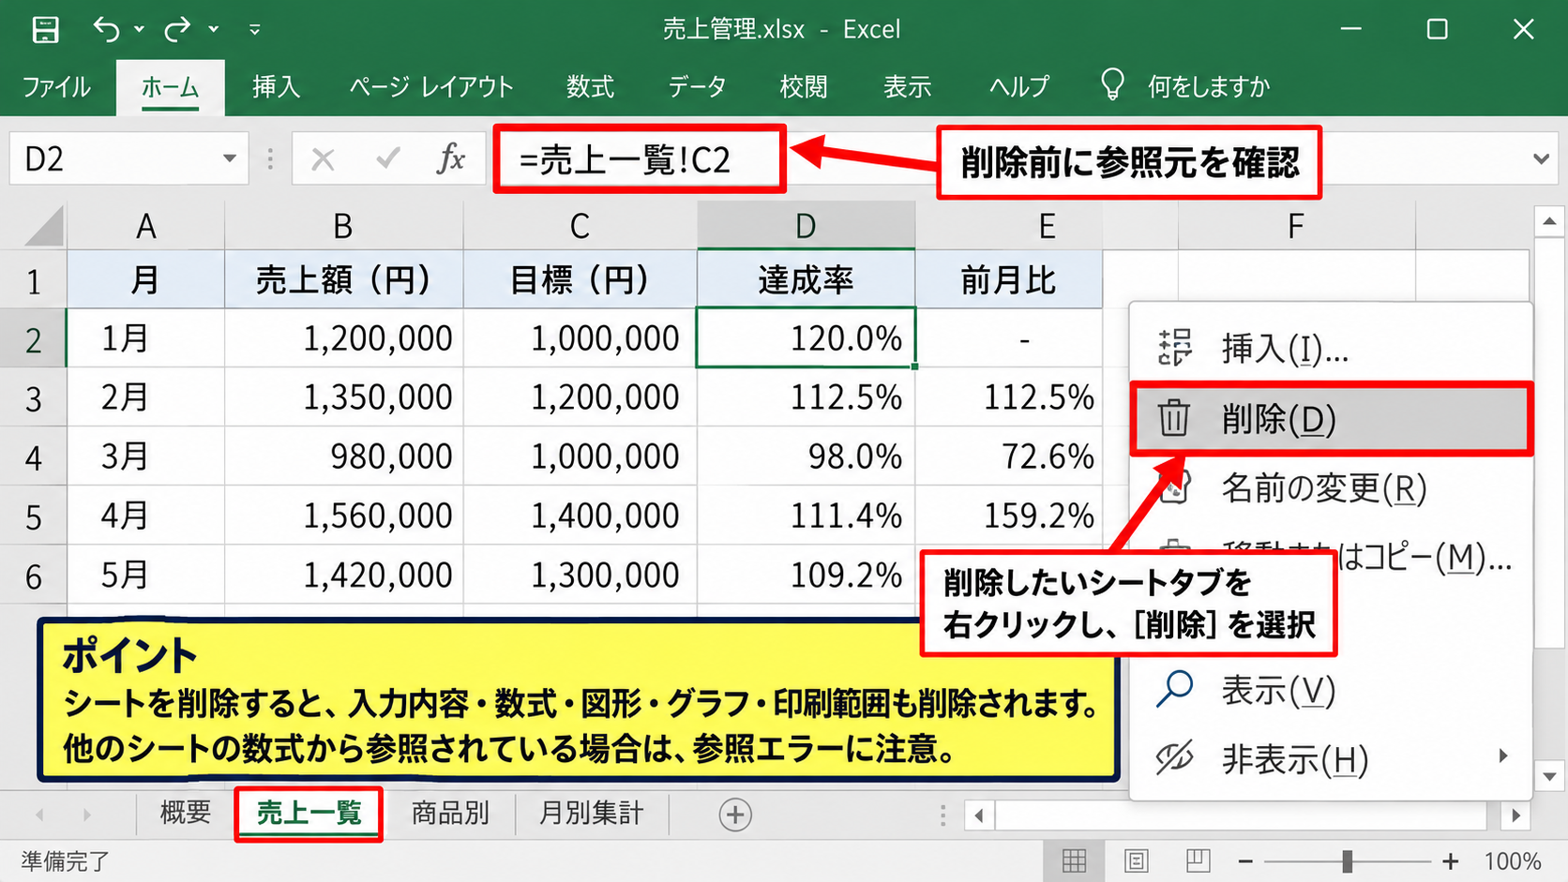Switch to the 商品別 sheet tab
Image resolution: width=1568 pixels, height=882 pixels.
450,813
